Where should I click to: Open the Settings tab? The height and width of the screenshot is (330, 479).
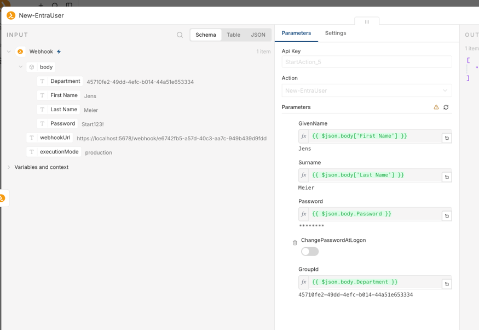pos(336,33)
